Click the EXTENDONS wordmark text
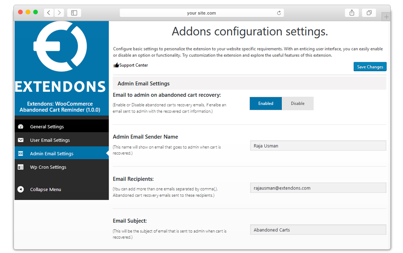The height and width of the screenshot is (253, 403). pos(60,87)
